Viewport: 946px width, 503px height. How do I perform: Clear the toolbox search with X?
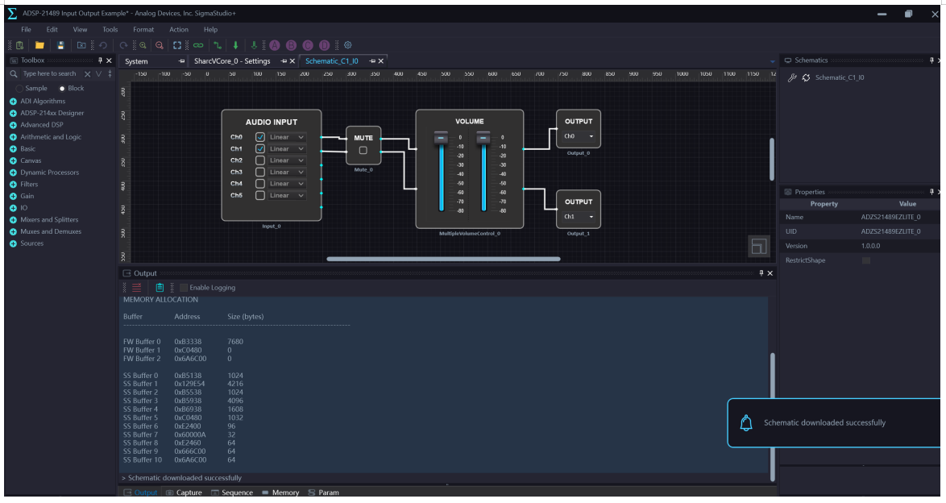88,73
